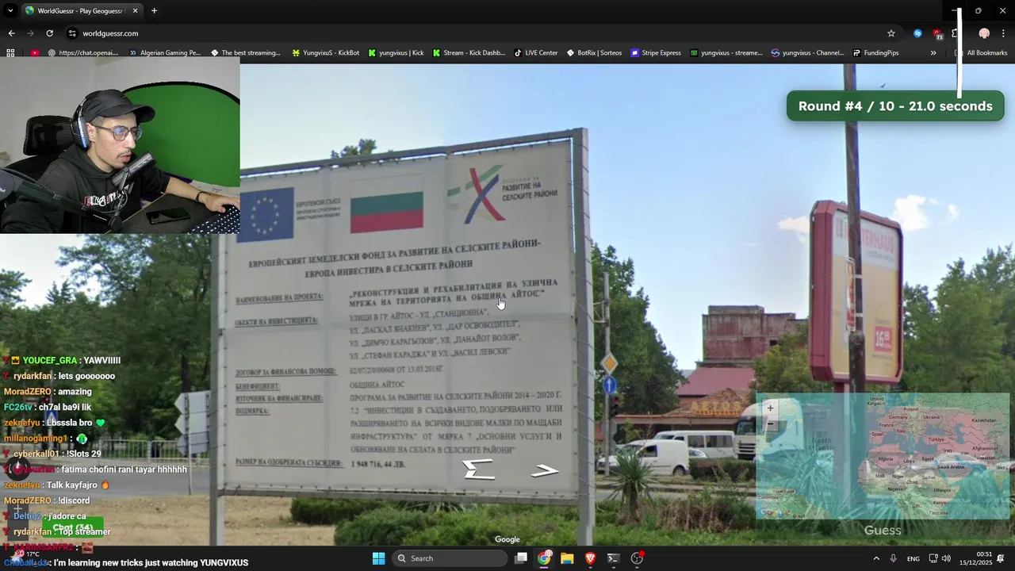This screenshot has width=1015, height=571.
Task: Open the LIVE Center bookmark
Action: (x=536, y=53)
